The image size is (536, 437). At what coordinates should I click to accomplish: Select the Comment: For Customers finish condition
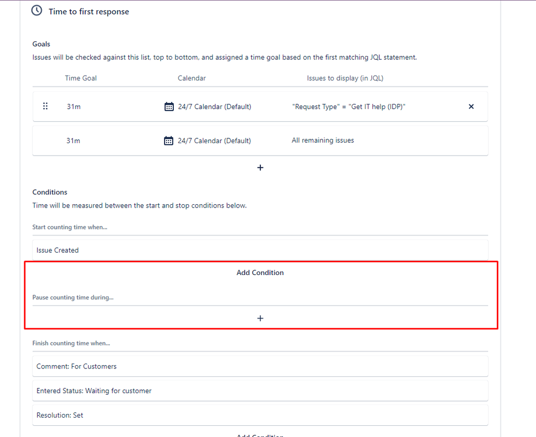coord(260,366)
